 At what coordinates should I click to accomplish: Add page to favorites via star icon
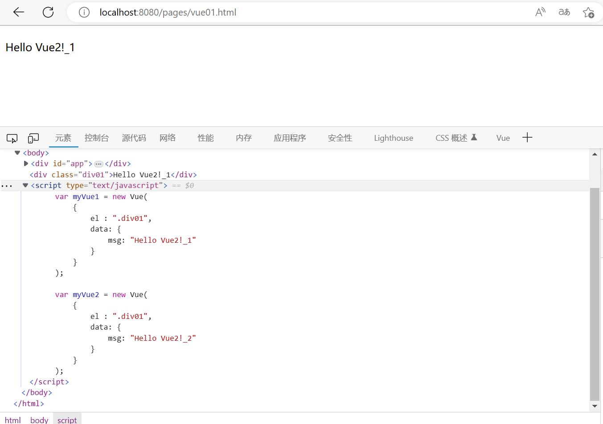(589, 12)
